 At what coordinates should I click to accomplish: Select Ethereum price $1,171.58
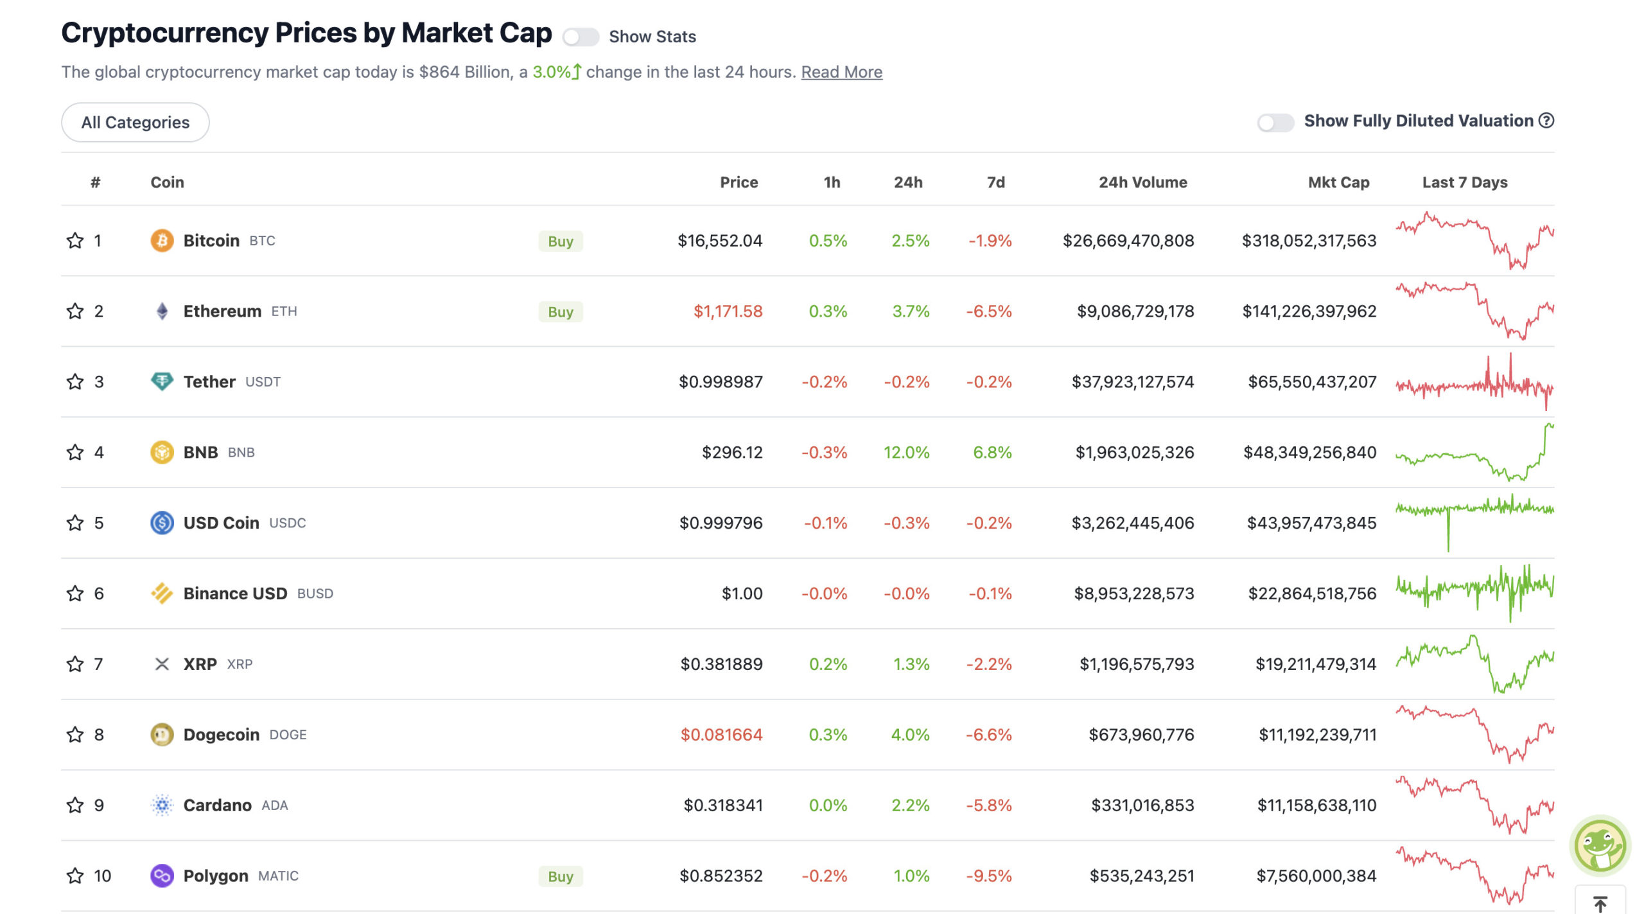point(728,312)
